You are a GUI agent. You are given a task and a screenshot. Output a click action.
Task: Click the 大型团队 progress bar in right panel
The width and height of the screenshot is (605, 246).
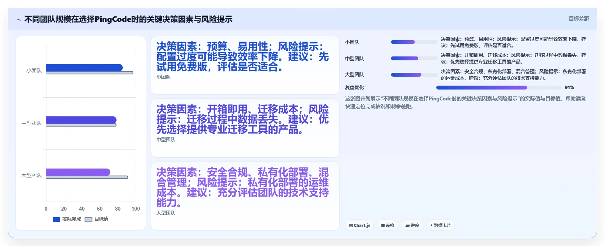pyautogui.click(x=414, y=75)
